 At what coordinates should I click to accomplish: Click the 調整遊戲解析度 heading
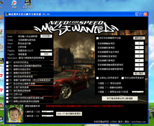[32, 106]
